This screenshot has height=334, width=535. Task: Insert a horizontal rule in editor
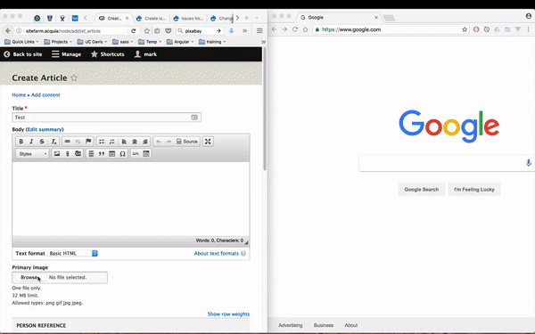[x=91, y=154]
